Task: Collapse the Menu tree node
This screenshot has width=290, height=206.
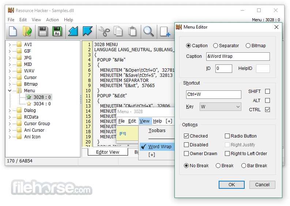Action: click(10, 91)
